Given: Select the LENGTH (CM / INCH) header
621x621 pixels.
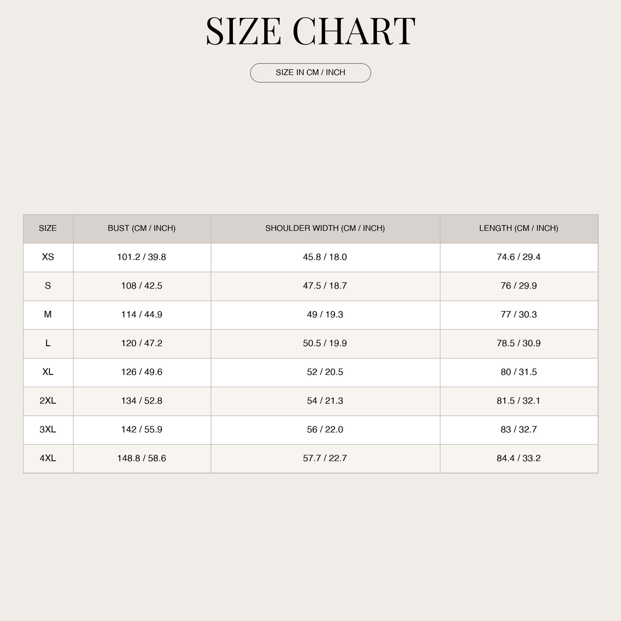Looking at the screenshot, I should point(519,228).
